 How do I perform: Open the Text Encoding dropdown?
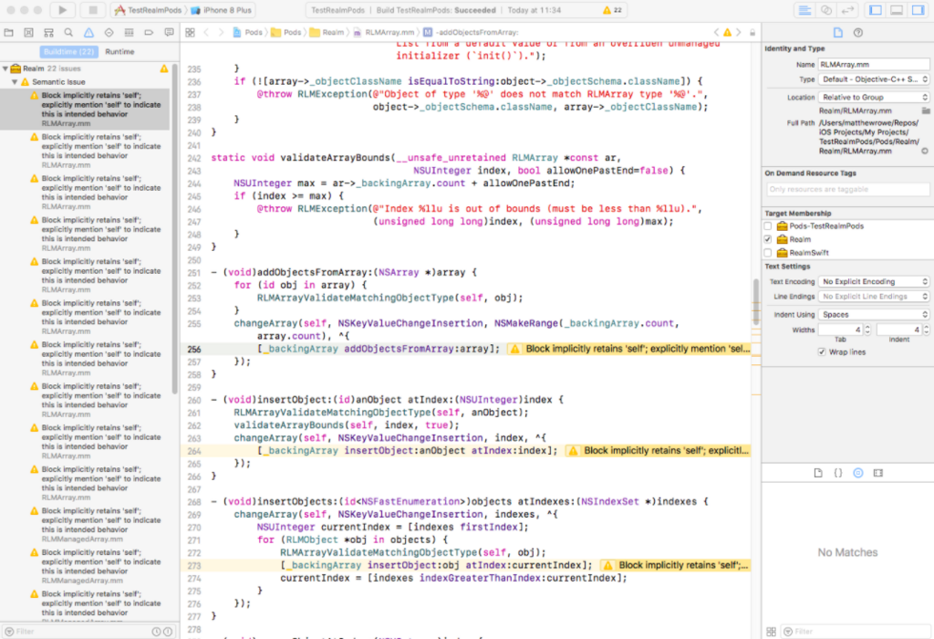tap(874, 281)
